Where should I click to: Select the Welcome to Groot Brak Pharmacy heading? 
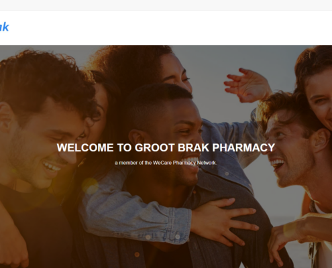tap(166, 147)
